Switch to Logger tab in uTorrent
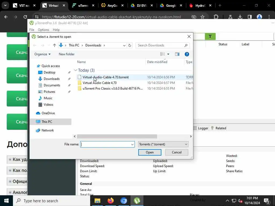The height and width of the screenshot is (206, 275). tap(201, 128)
